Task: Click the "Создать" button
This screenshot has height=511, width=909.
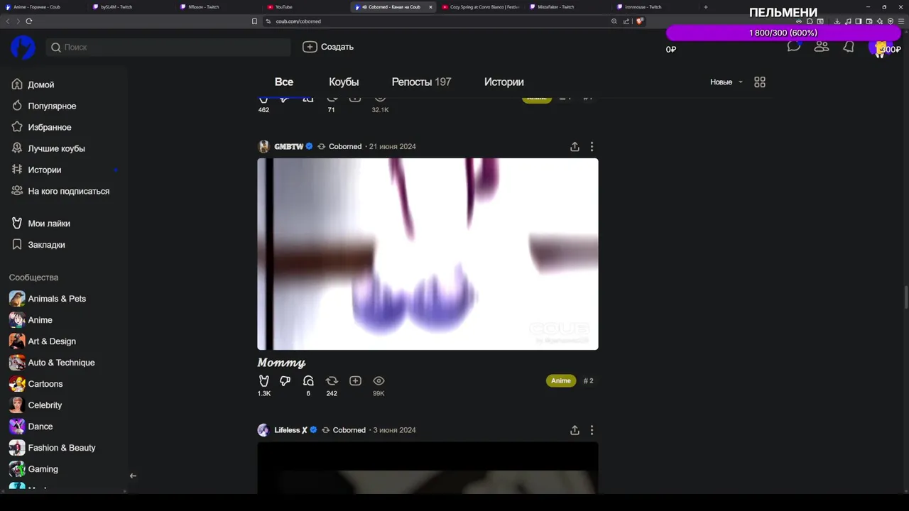Action: (x=328, y=47)
